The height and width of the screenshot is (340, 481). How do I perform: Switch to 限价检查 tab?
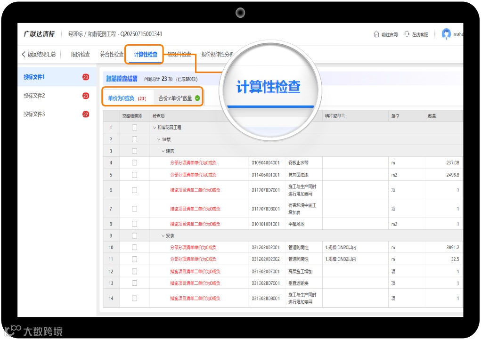[81, 54]
